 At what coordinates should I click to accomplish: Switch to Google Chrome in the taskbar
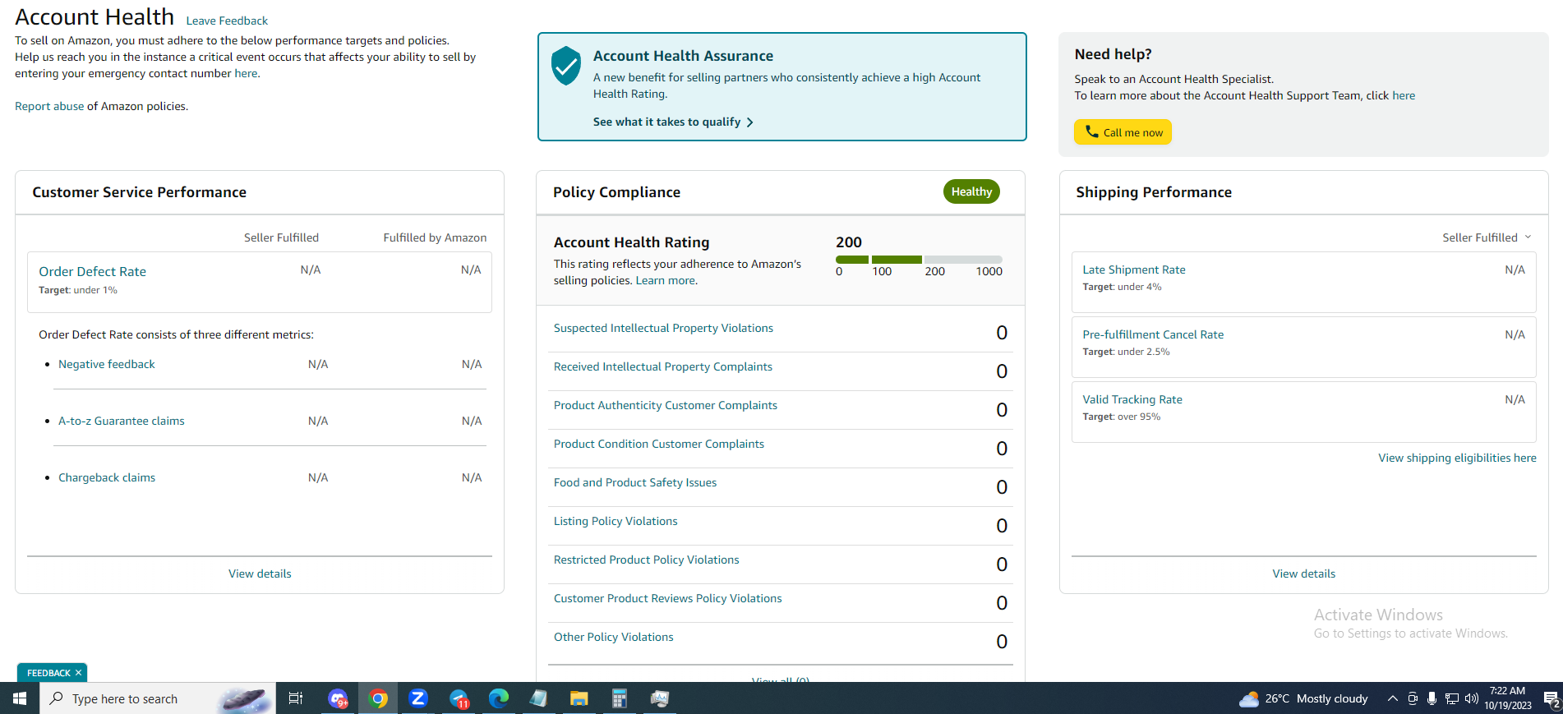[x=378, y=698]
